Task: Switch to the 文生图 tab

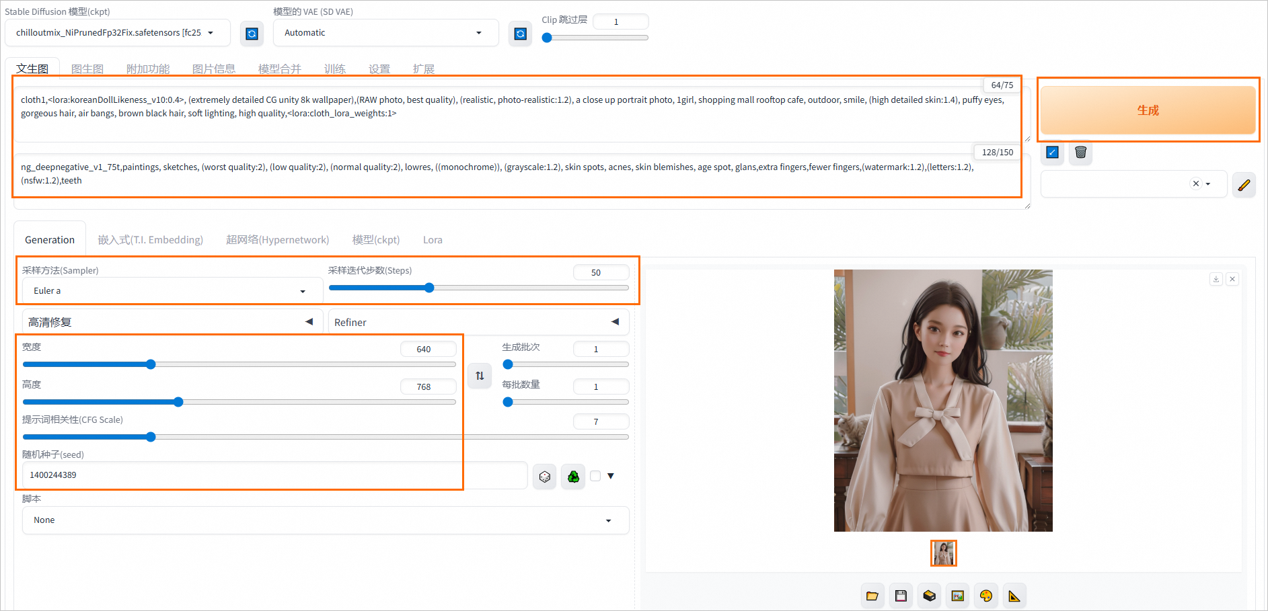Action: (32, 69)
